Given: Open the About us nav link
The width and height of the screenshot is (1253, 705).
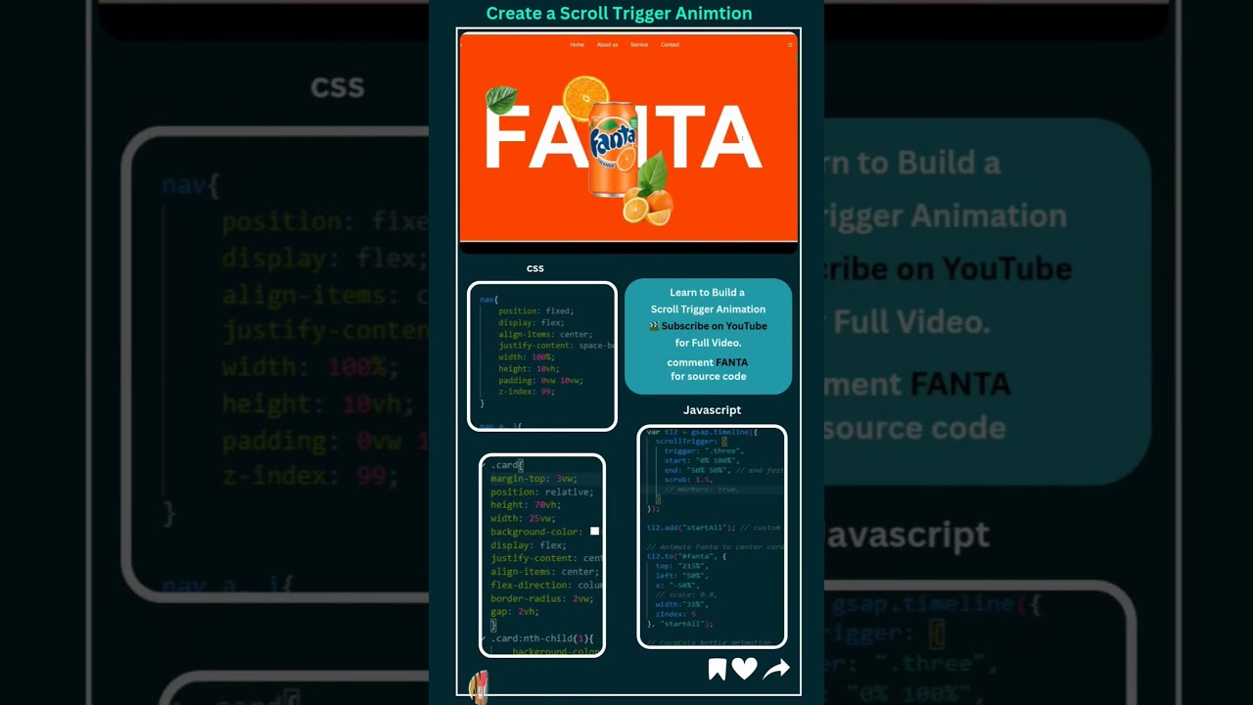Looking at the screenshot, I should point(608,45).
